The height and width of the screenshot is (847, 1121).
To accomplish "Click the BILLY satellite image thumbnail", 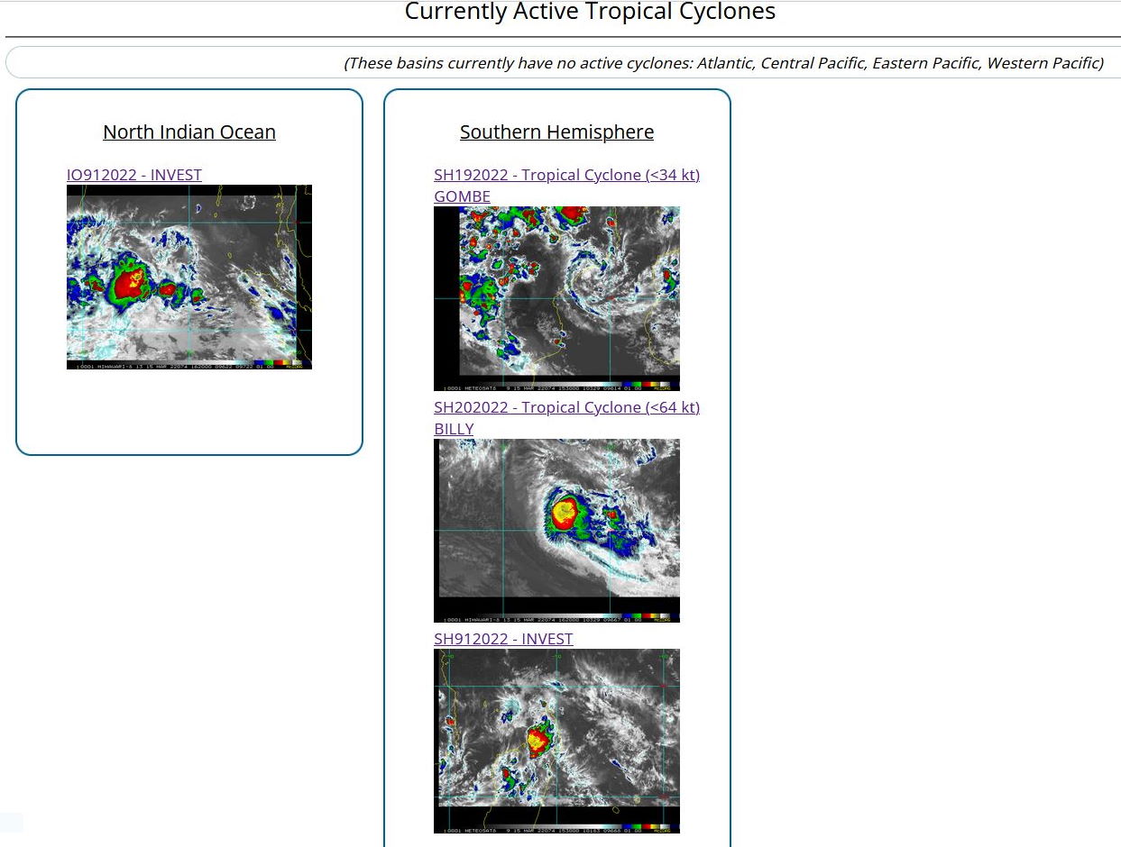I will point(556,530).
